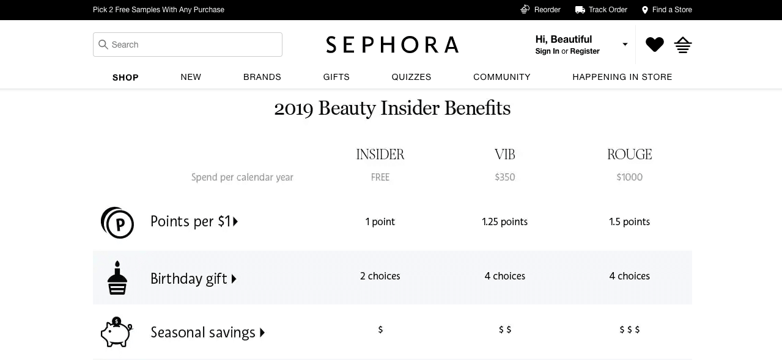
Task: Click the Sign In link
Action: click(x=547, y=51)
